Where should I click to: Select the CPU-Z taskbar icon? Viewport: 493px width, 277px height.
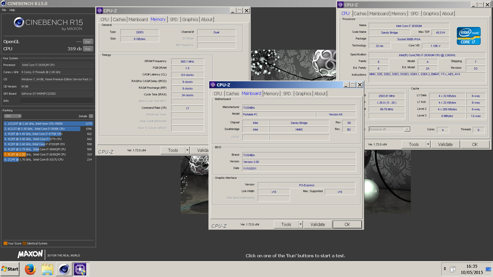point(80,269)
